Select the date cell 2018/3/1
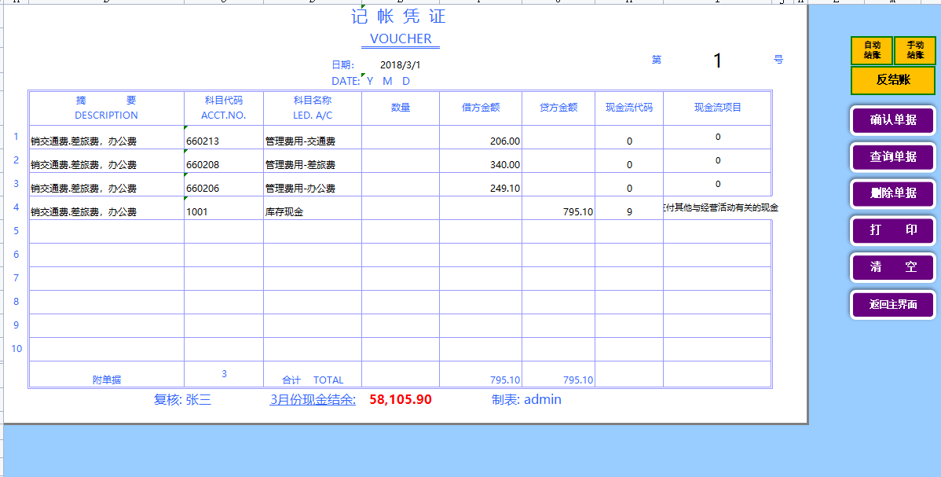Viewport: 941px width, 477px height. 401,65
